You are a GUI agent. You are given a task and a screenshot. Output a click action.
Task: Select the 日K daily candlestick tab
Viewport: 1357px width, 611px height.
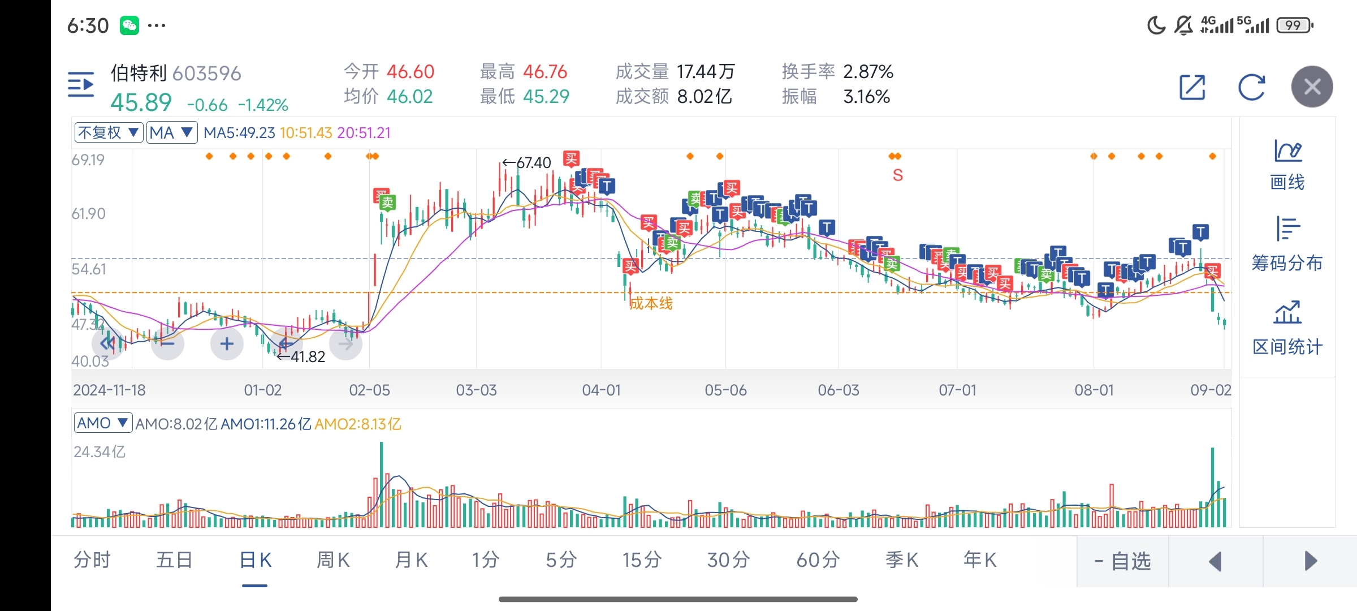255,560
